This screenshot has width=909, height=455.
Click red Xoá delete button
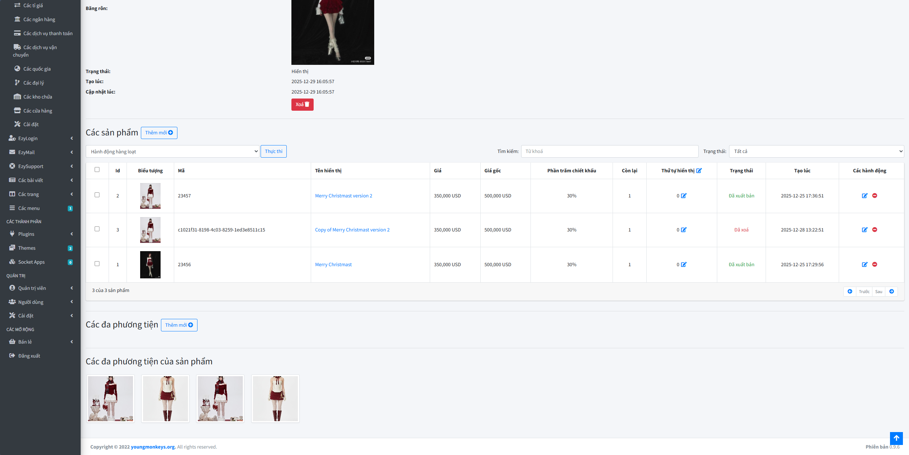[302, 104]
